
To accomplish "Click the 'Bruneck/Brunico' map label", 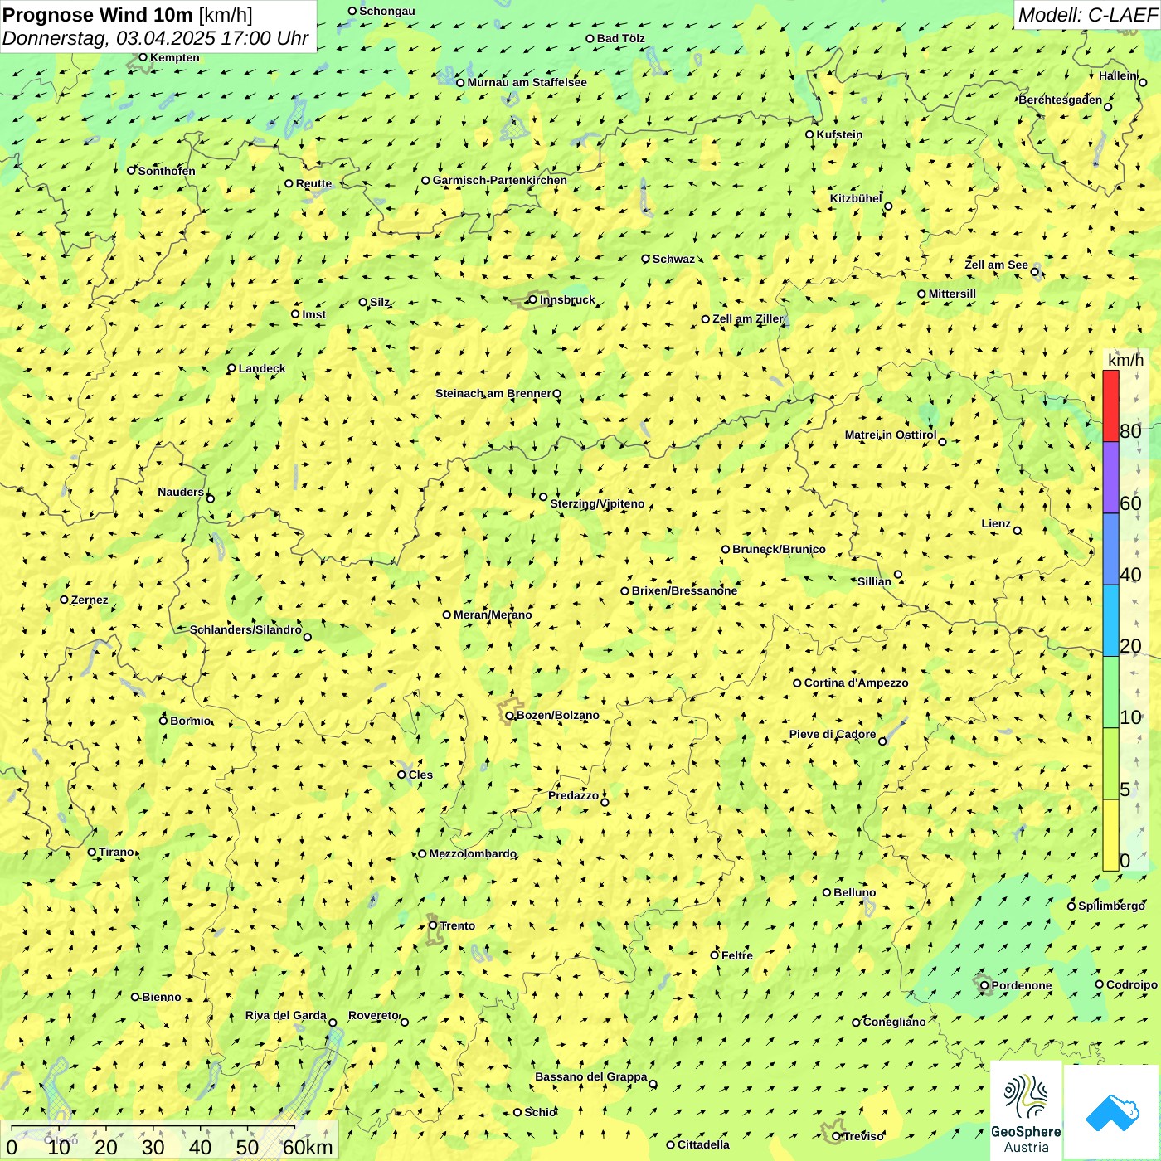I will 779,549.
